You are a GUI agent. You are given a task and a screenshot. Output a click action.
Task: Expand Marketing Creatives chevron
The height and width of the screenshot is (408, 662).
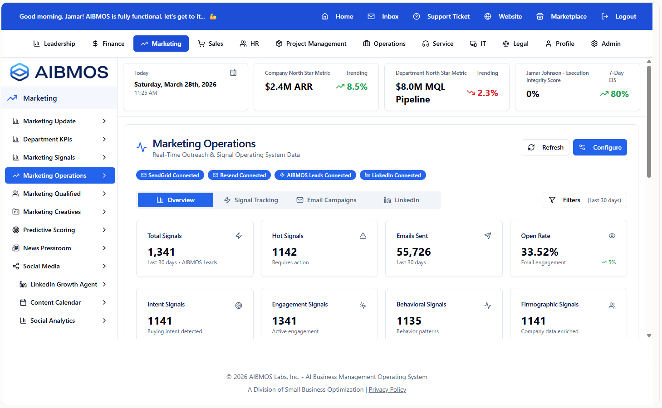(104, 212)
